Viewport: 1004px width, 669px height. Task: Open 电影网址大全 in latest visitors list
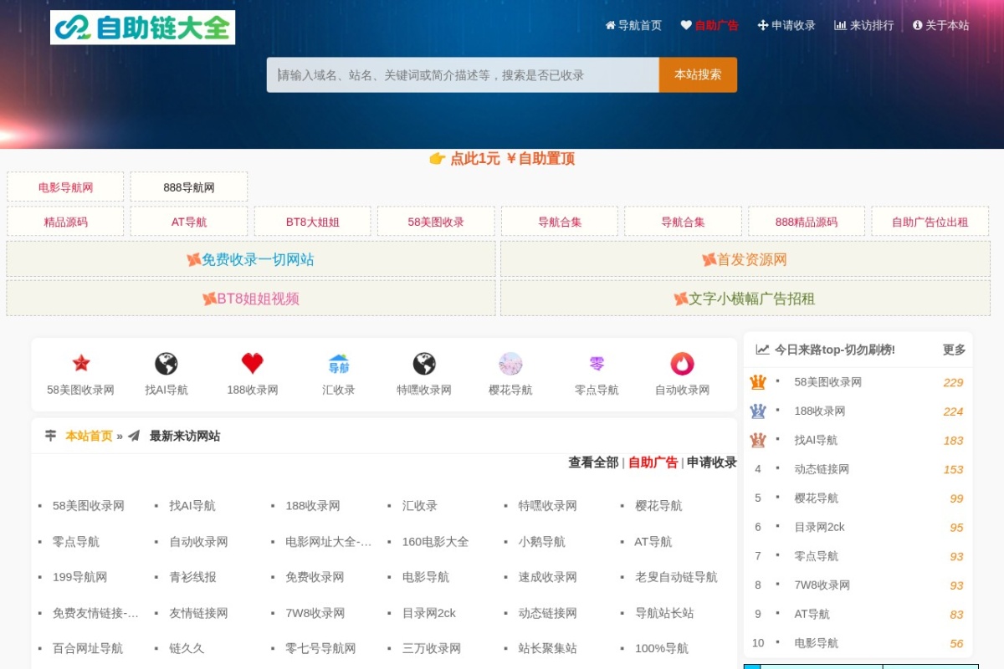328,542
